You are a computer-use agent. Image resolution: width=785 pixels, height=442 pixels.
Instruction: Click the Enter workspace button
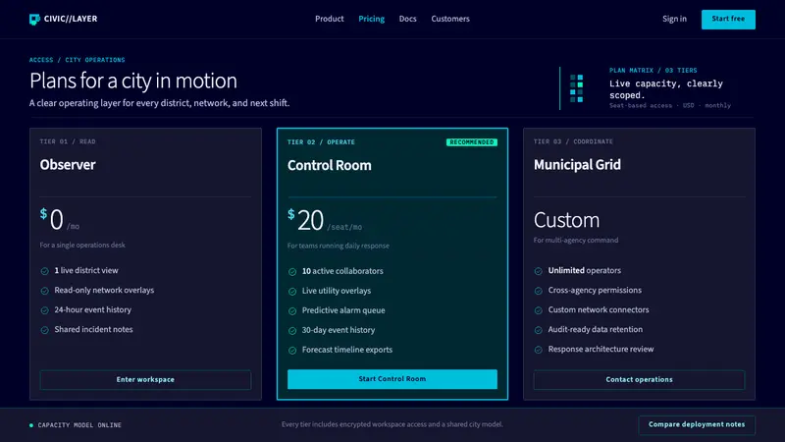[145, 379]
